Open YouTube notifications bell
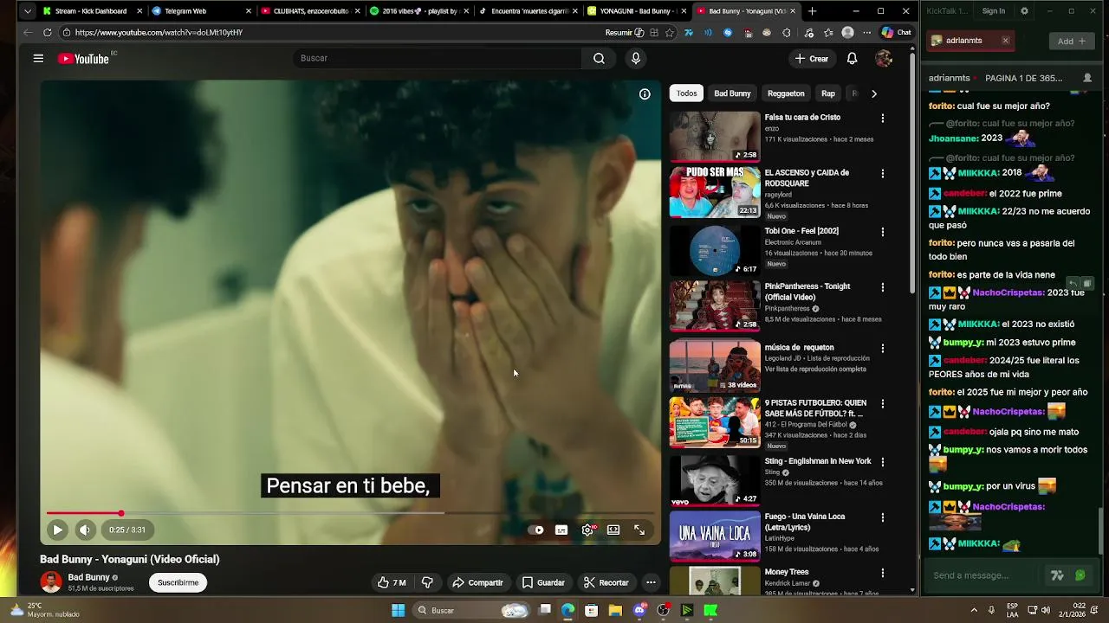Viewport: 1109px width, 623px height. point(852,58)
